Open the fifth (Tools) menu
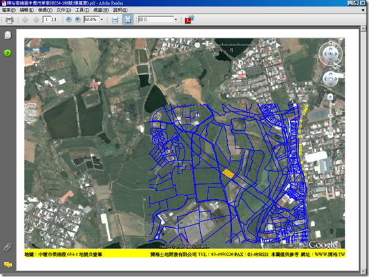This screenshot has width=369, height=277. pyautogui.click(x=82, y=10)
